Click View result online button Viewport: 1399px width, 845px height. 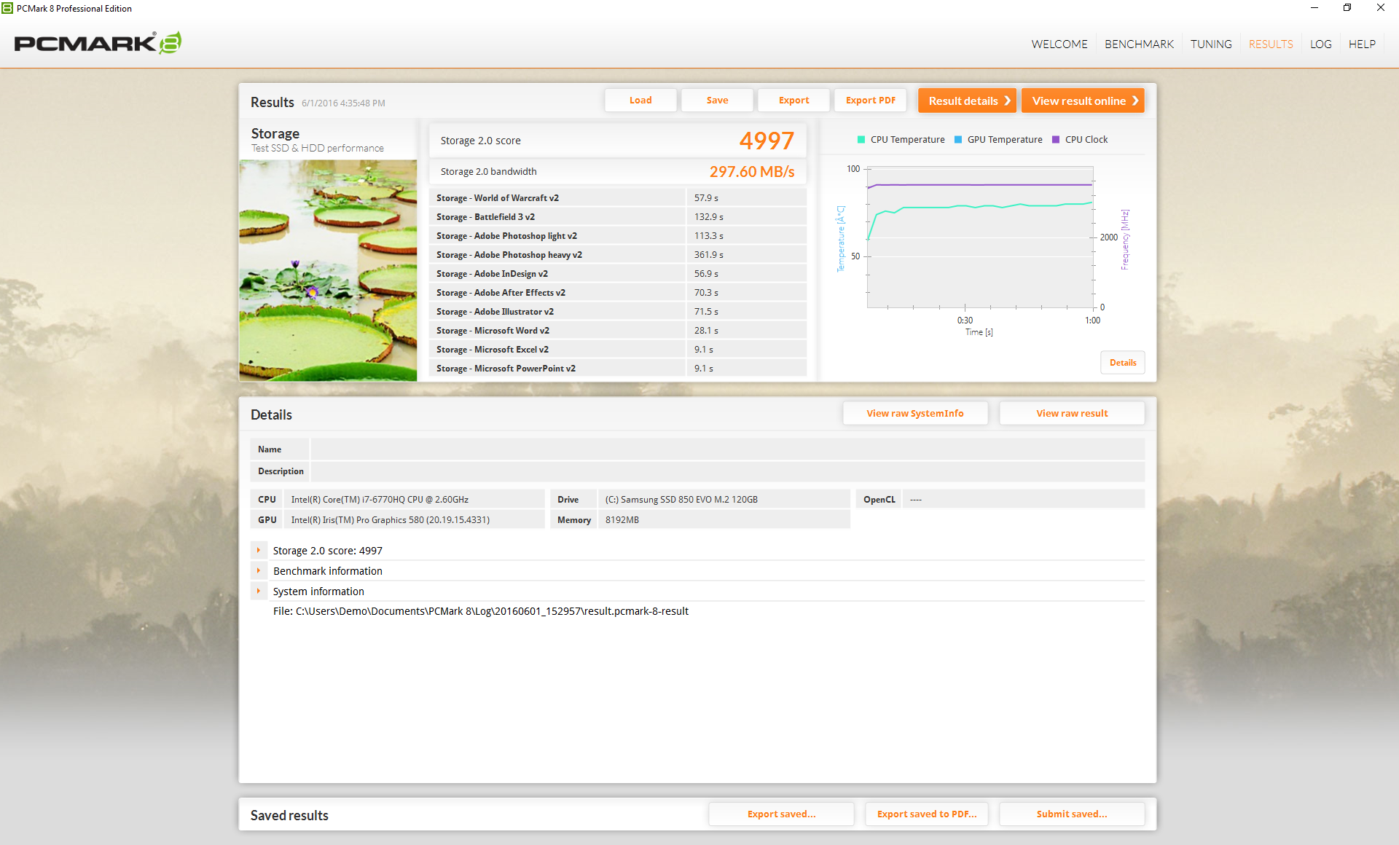tap(1083, 101)
